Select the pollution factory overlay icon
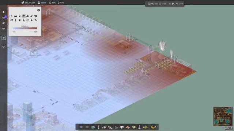 tap(24, 16)
